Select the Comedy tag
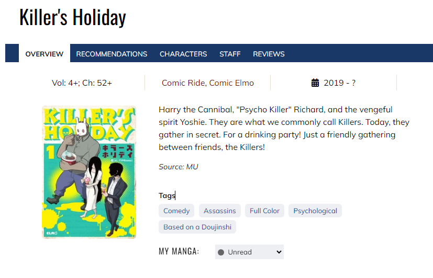The image size is (433, 278). pos(176,211)
